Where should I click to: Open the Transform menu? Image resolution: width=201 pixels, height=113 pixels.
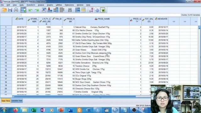[x=31, y=5]
